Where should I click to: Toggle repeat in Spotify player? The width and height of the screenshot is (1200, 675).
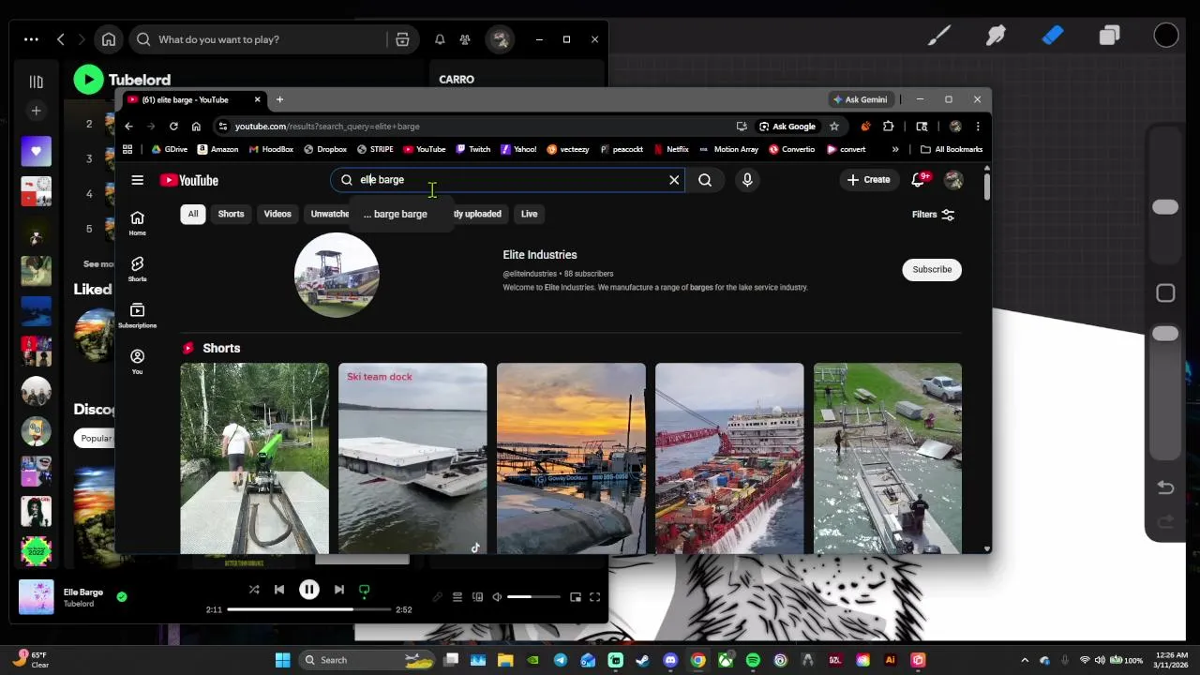(x=364, y=590)
